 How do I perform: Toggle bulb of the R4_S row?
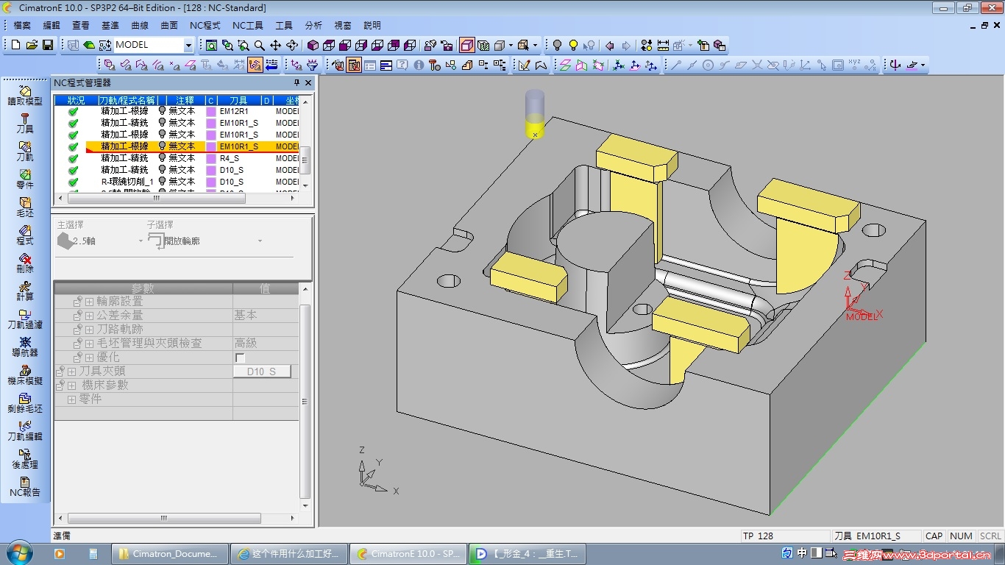(x=163, y=158)
